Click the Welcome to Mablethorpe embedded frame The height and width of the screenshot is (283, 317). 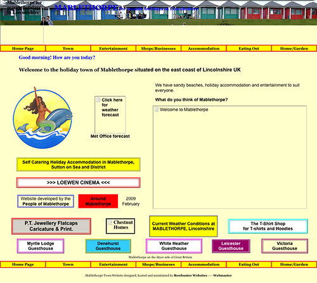pyautogui.click(x=230, y=157)
